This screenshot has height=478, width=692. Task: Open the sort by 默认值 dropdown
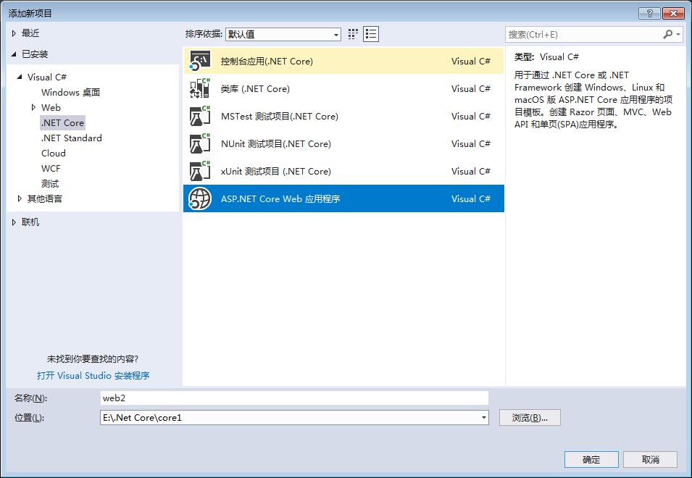tap(283, 34)
